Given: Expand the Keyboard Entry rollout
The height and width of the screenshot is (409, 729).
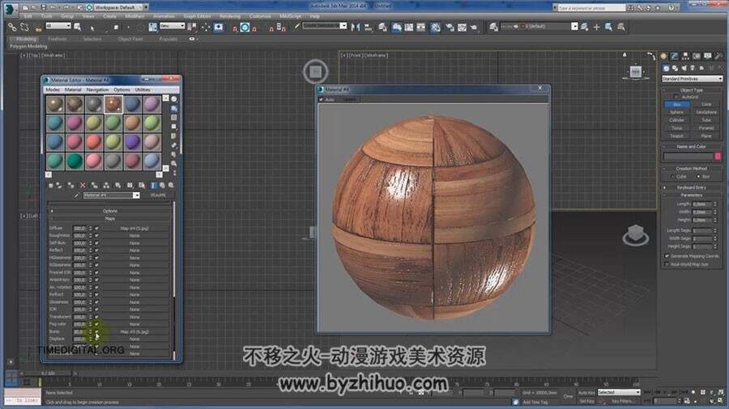Looking at the screenshot, I should [692, 188].
